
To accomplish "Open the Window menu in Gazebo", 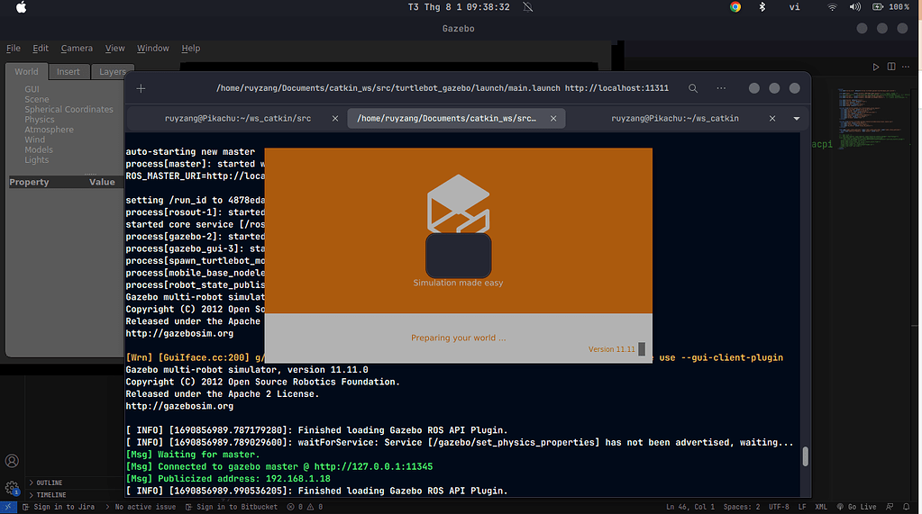I will coord(153,49).
